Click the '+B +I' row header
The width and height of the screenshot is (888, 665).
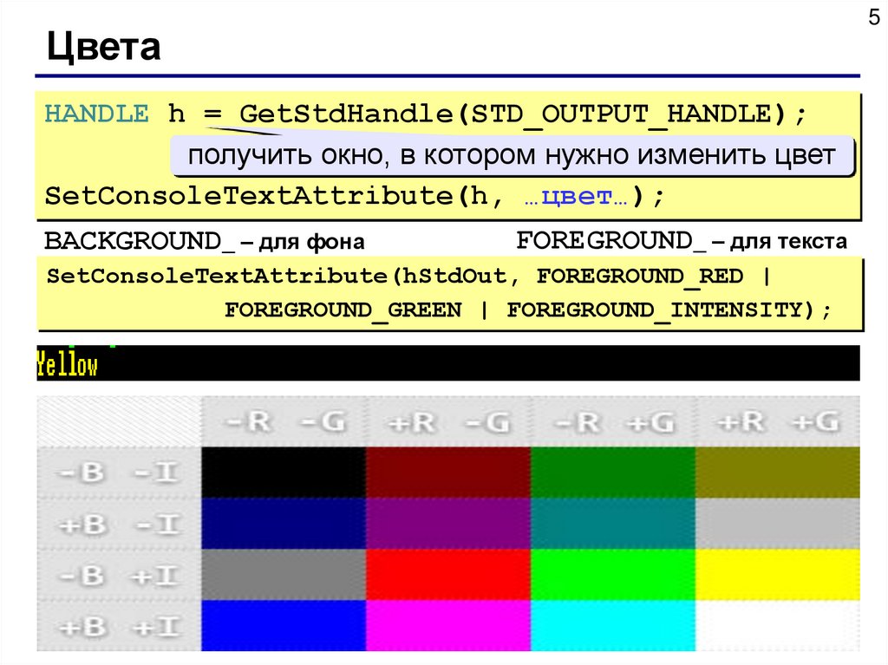click(119, 625)
